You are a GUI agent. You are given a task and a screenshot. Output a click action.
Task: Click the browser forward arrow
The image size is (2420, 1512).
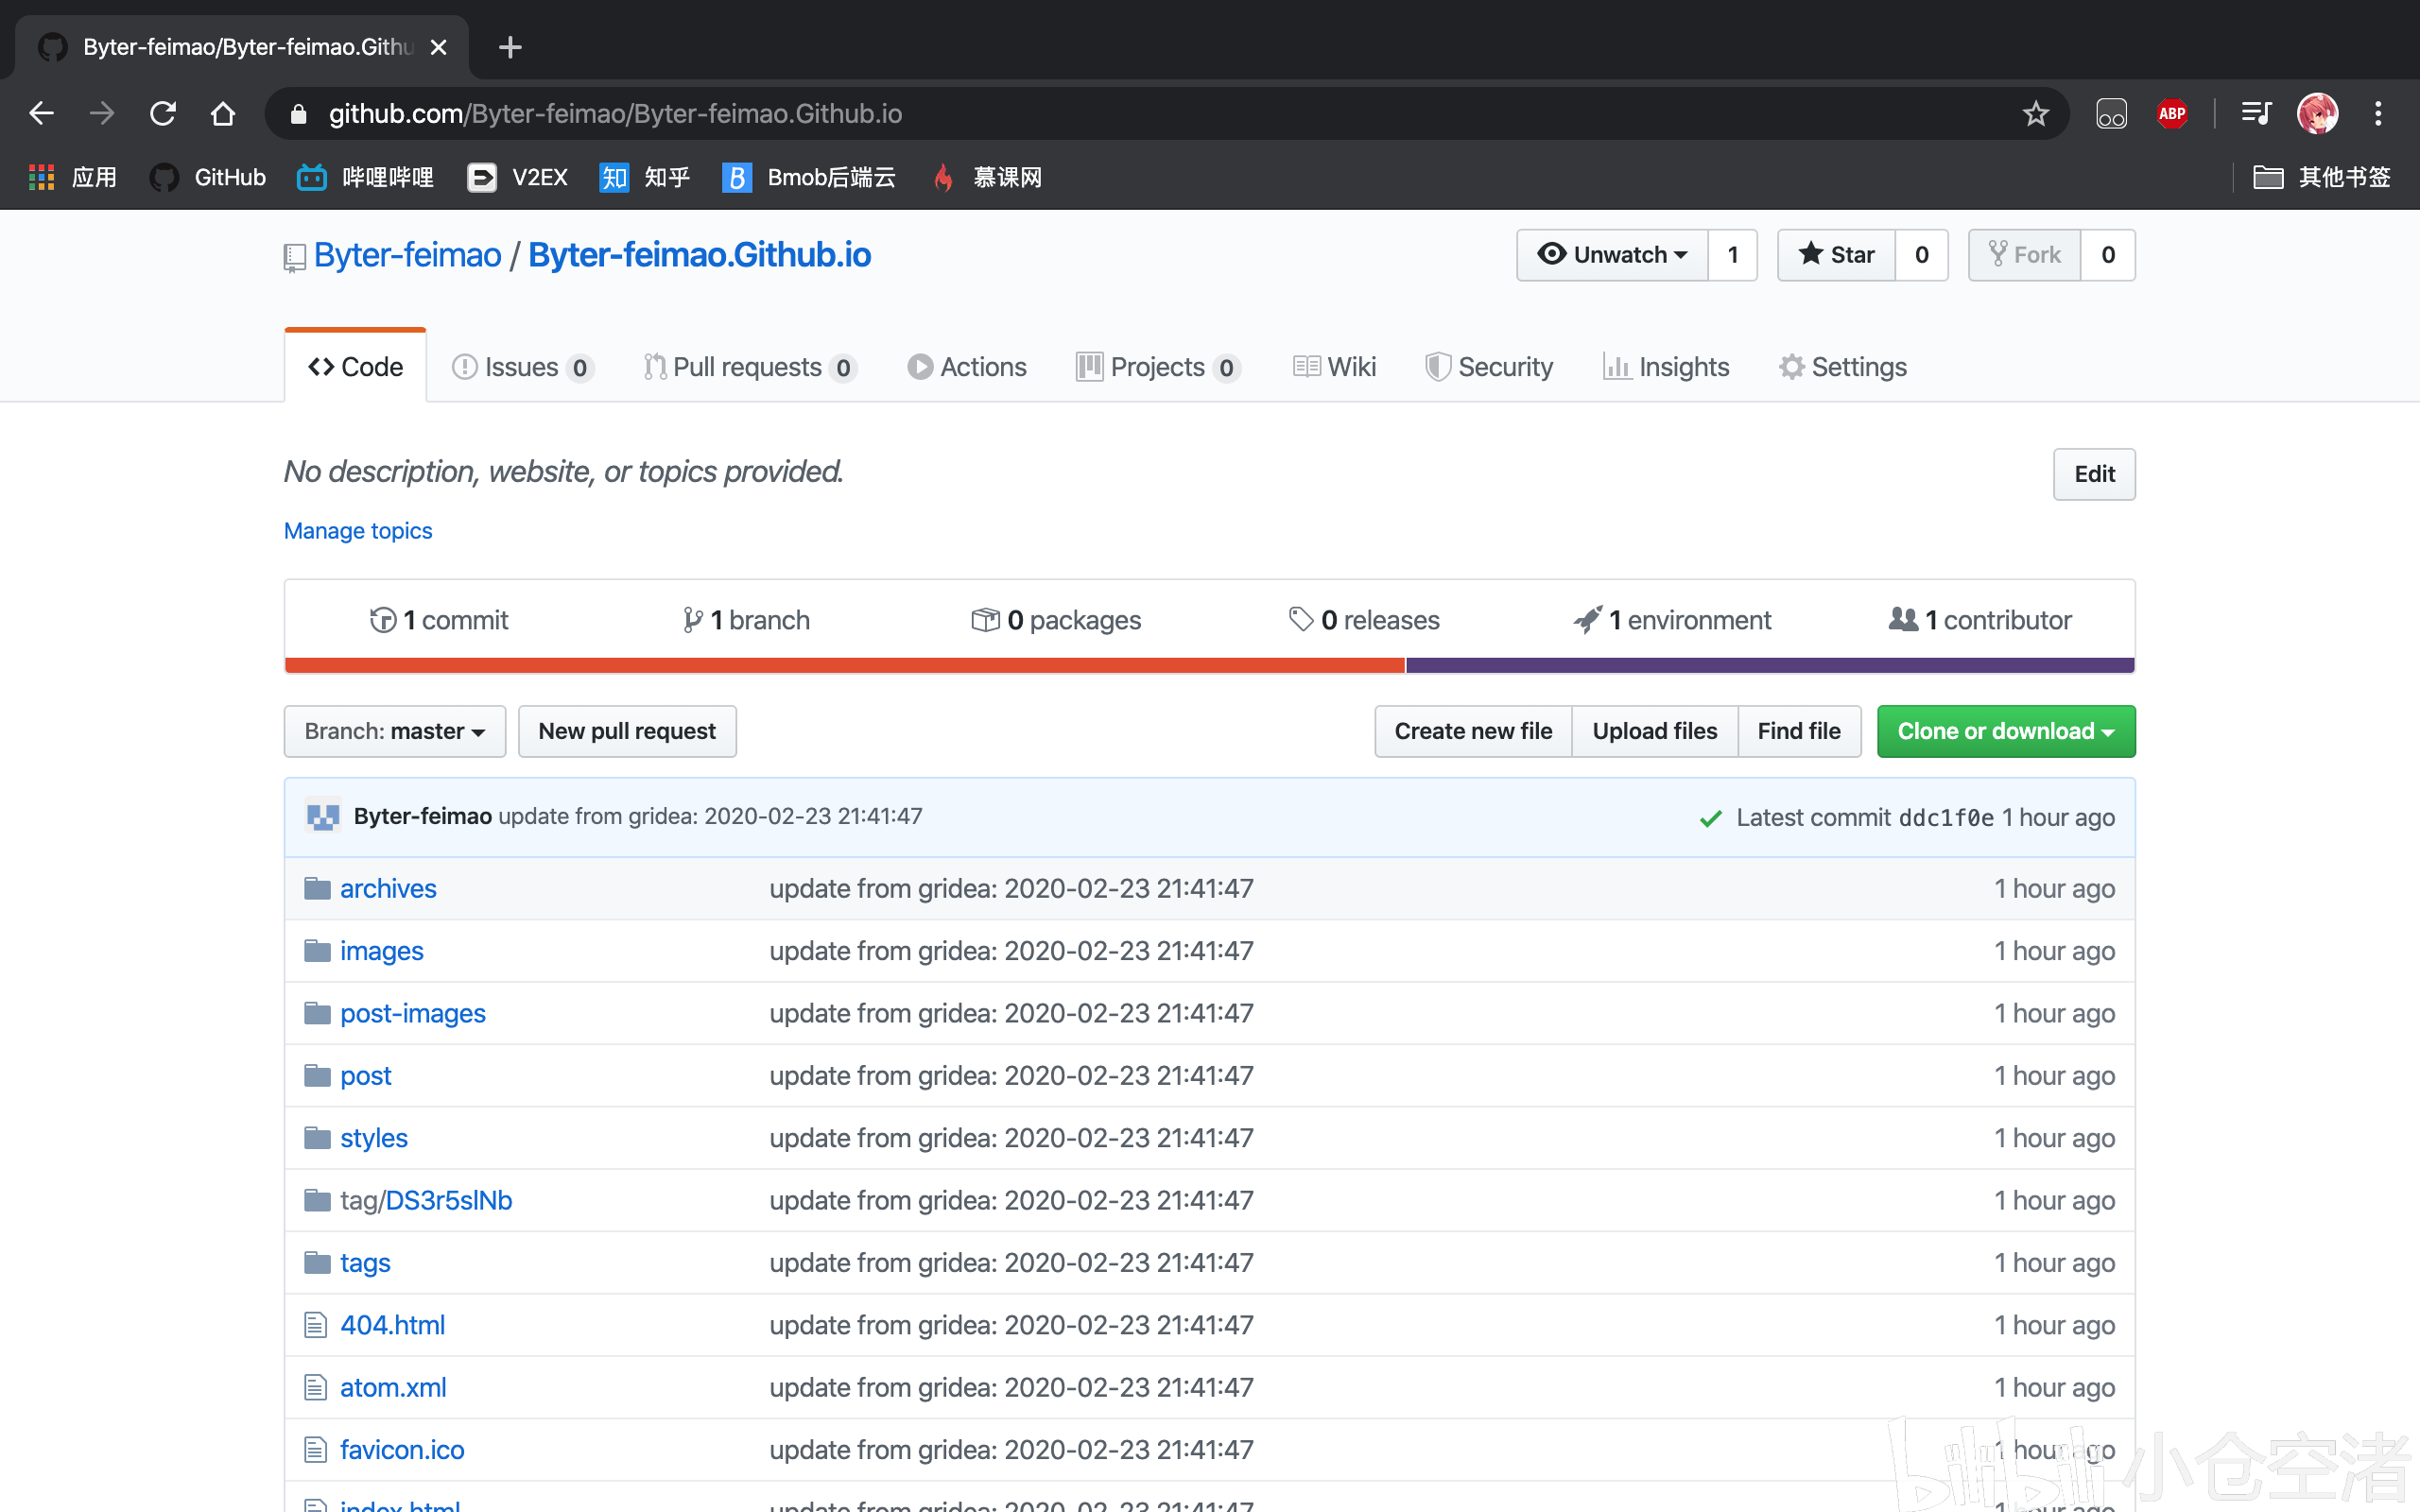[x=102, y=113]
